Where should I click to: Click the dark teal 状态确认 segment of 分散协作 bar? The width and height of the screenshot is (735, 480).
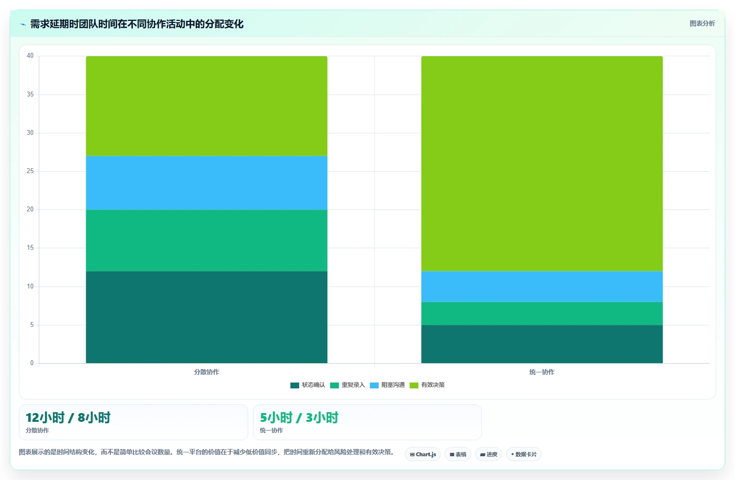click(x=207, y=317)
